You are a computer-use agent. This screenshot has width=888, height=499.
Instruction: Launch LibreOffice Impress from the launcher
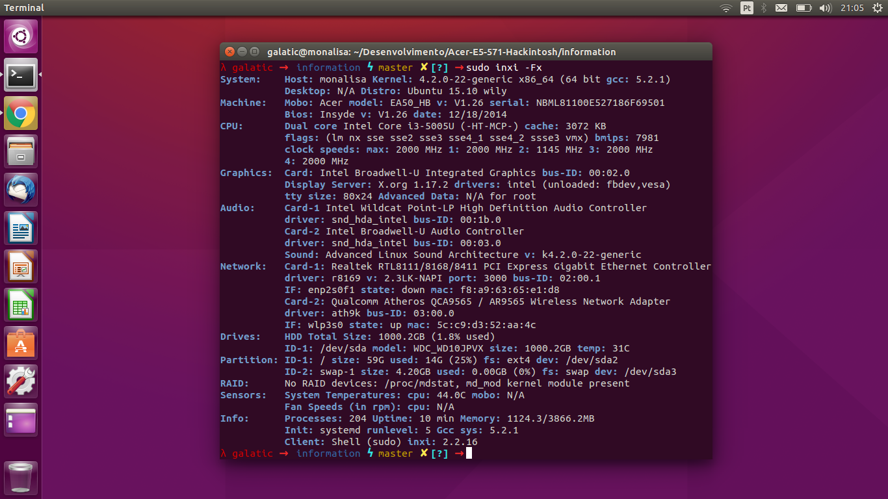click(x=21, y=266)
